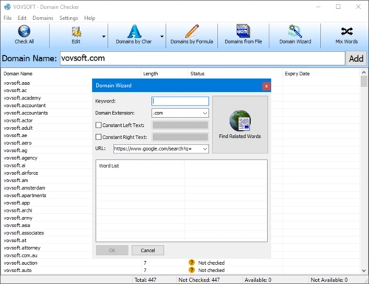This screenshot has width=369, height=284.
Task: Launch Domains from File tool
Action: click(243, 35)
